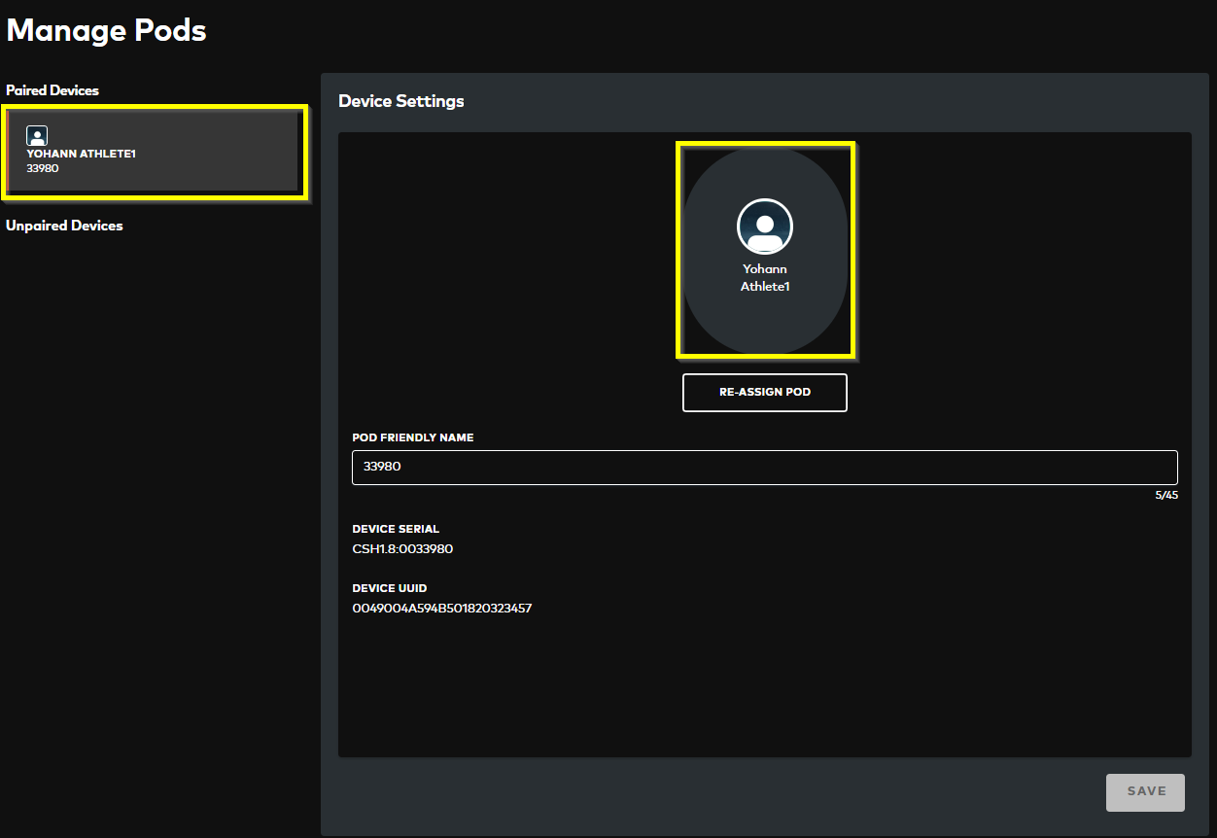Click the Manage Pods page title
1217x838 pixels.
tap(107, 30)
